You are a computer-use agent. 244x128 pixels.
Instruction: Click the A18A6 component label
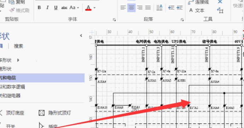pos(102,82)
